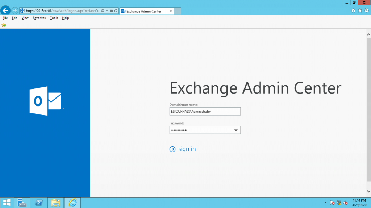The height and width of the screenshot is (208, 371).
Task: Click the browser Back arrow button
Action: tap(5, 10)
